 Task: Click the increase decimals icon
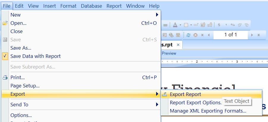click(240, 25)
